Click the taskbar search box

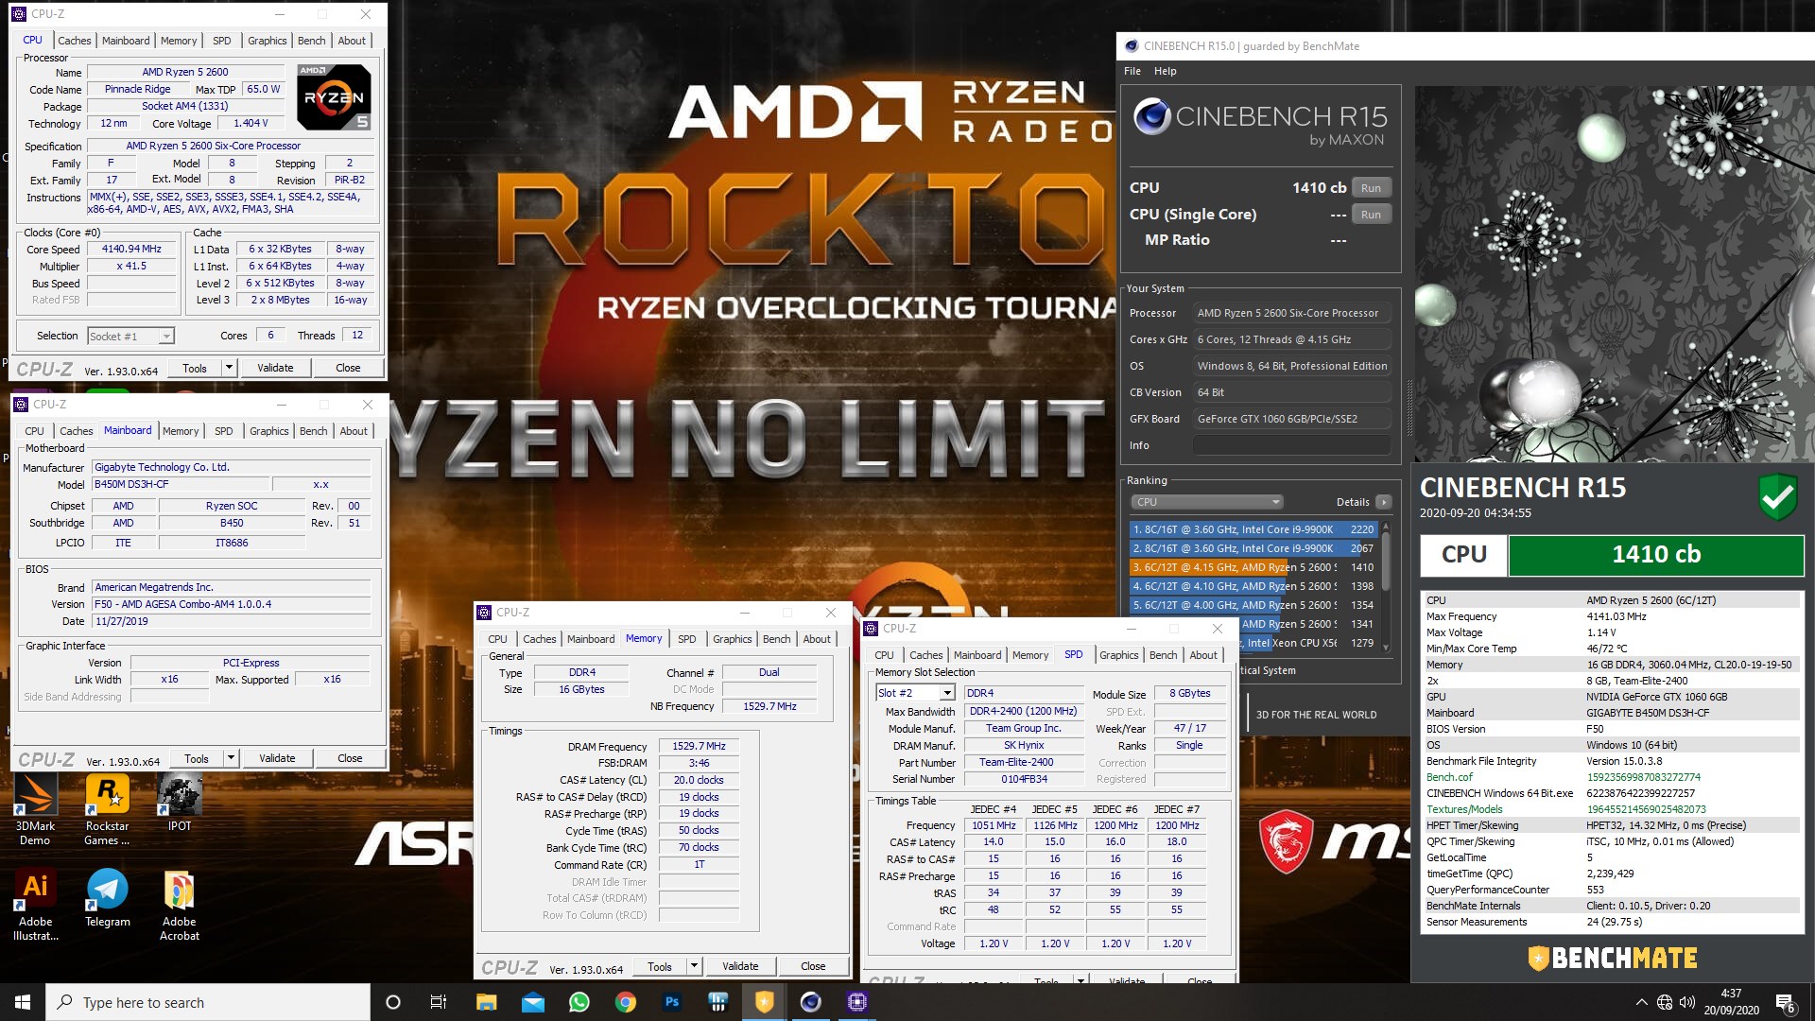pos(208,1002)
